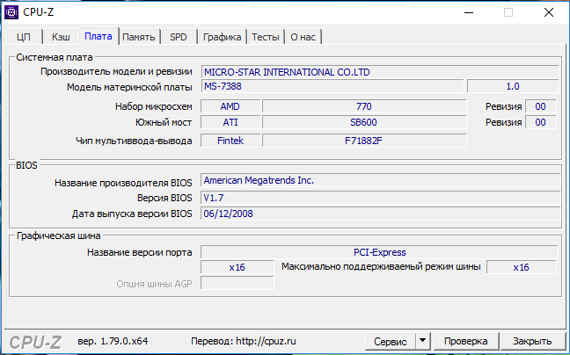Screen dimensions: 570x355
Task: Minimize the CPU-Z window
Action: 469,12
